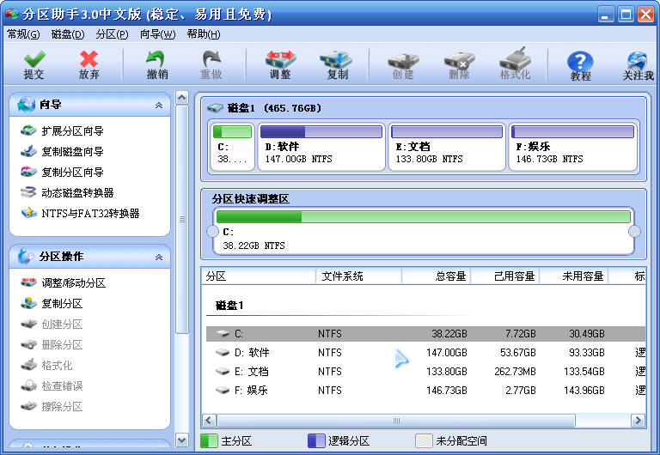Launch the 扩展分区向导 wizard

[x=72, y=131]
